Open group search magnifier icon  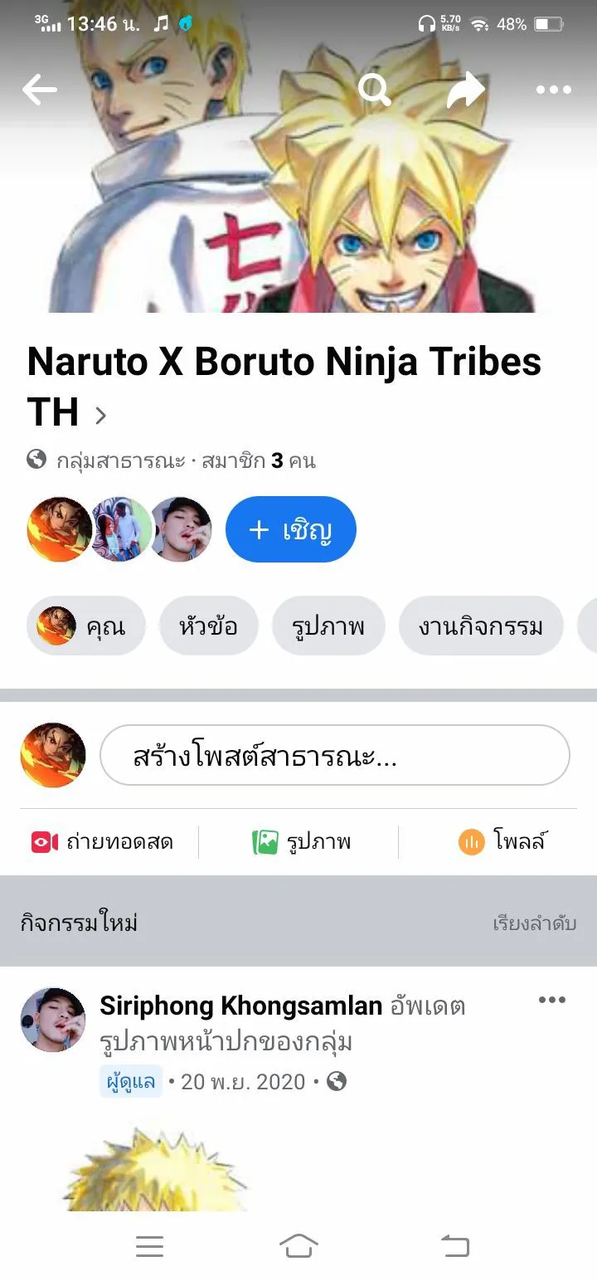(x=375, y=90)
